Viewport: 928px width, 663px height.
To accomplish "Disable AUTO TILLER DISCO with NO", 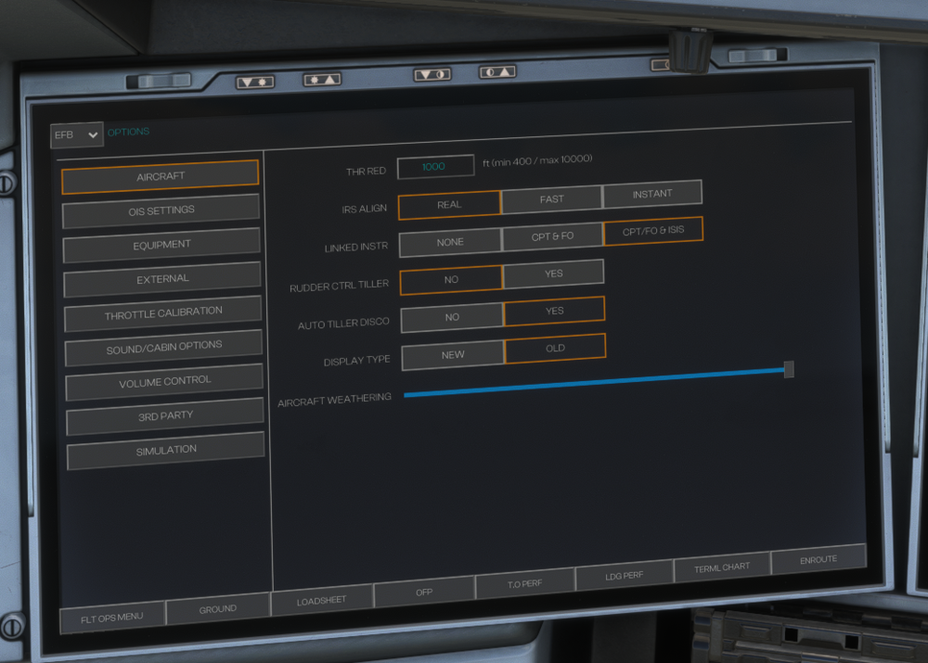I will tap(452, 317).
